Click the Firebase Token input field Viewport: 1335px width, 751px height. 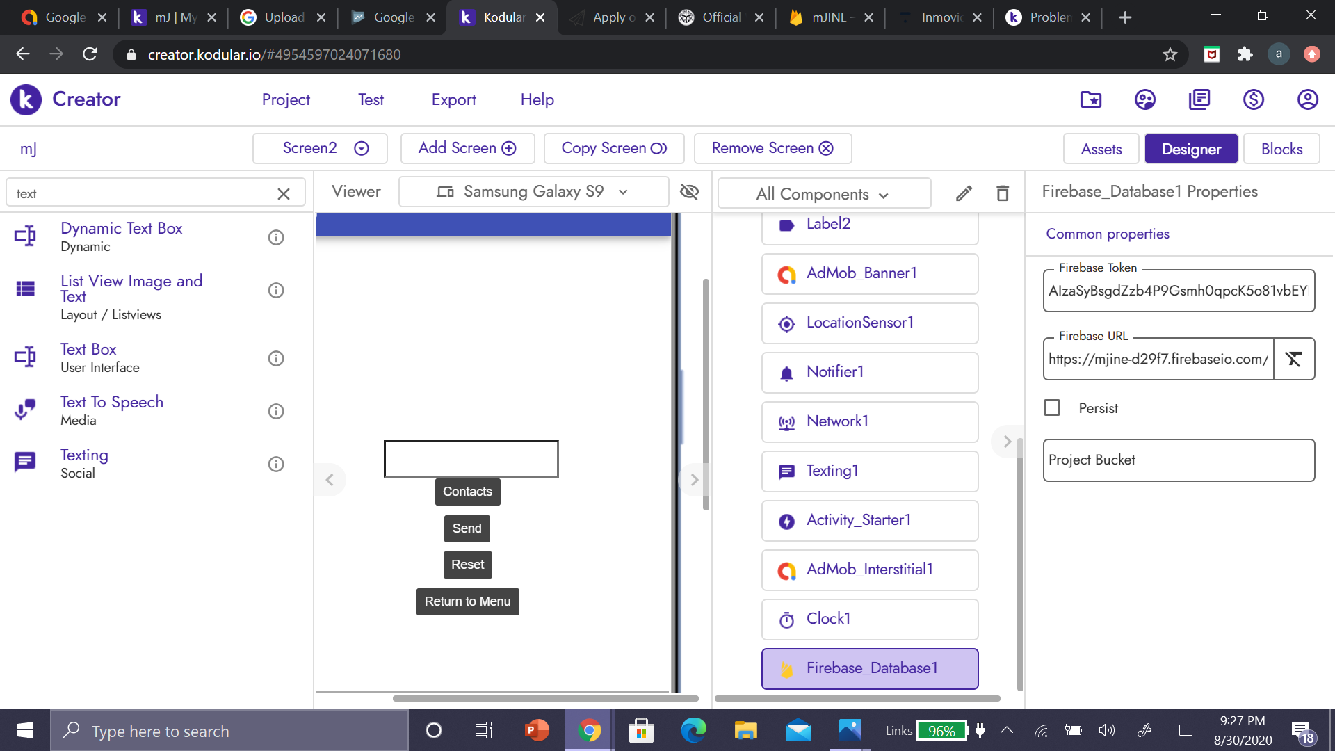click(x=1178, y=291)
